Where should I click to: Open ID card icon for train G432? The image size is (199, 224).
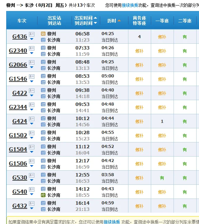click(x=32, y=203)
